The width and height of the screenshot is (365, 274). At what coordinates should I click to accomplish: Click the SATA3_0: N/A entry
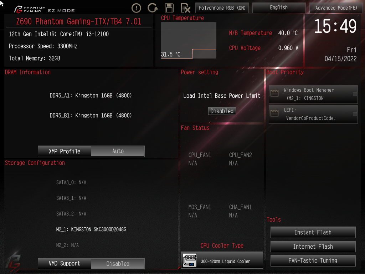[71, 182]
